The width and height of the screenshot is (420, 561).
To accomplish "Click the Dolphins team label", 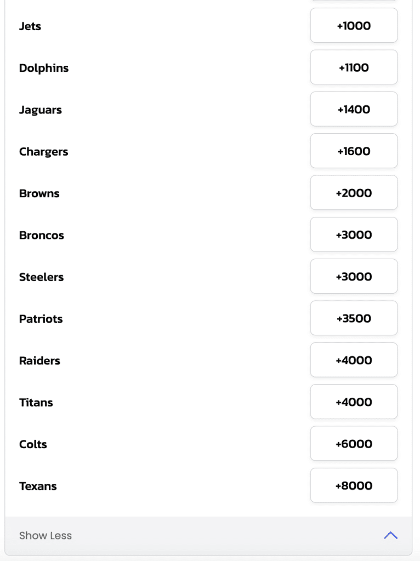I will 44,68.
